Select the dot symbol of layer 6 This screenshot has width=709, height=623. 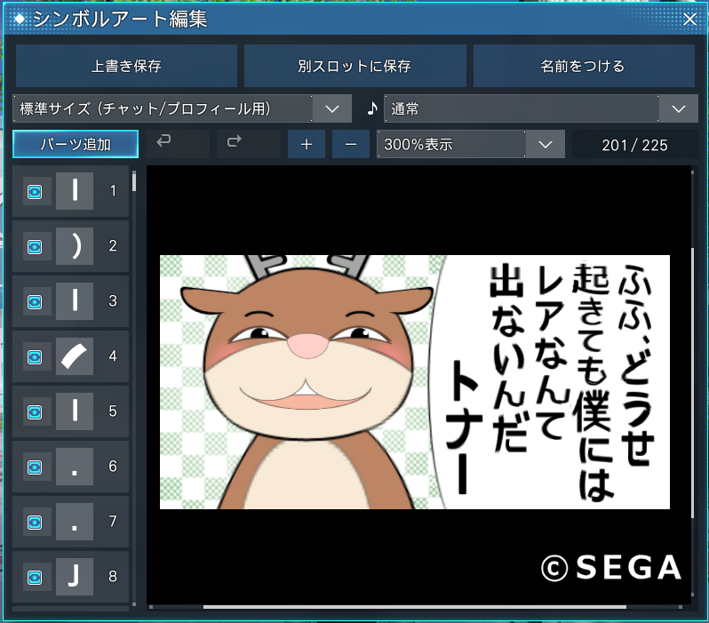(75, 467)
